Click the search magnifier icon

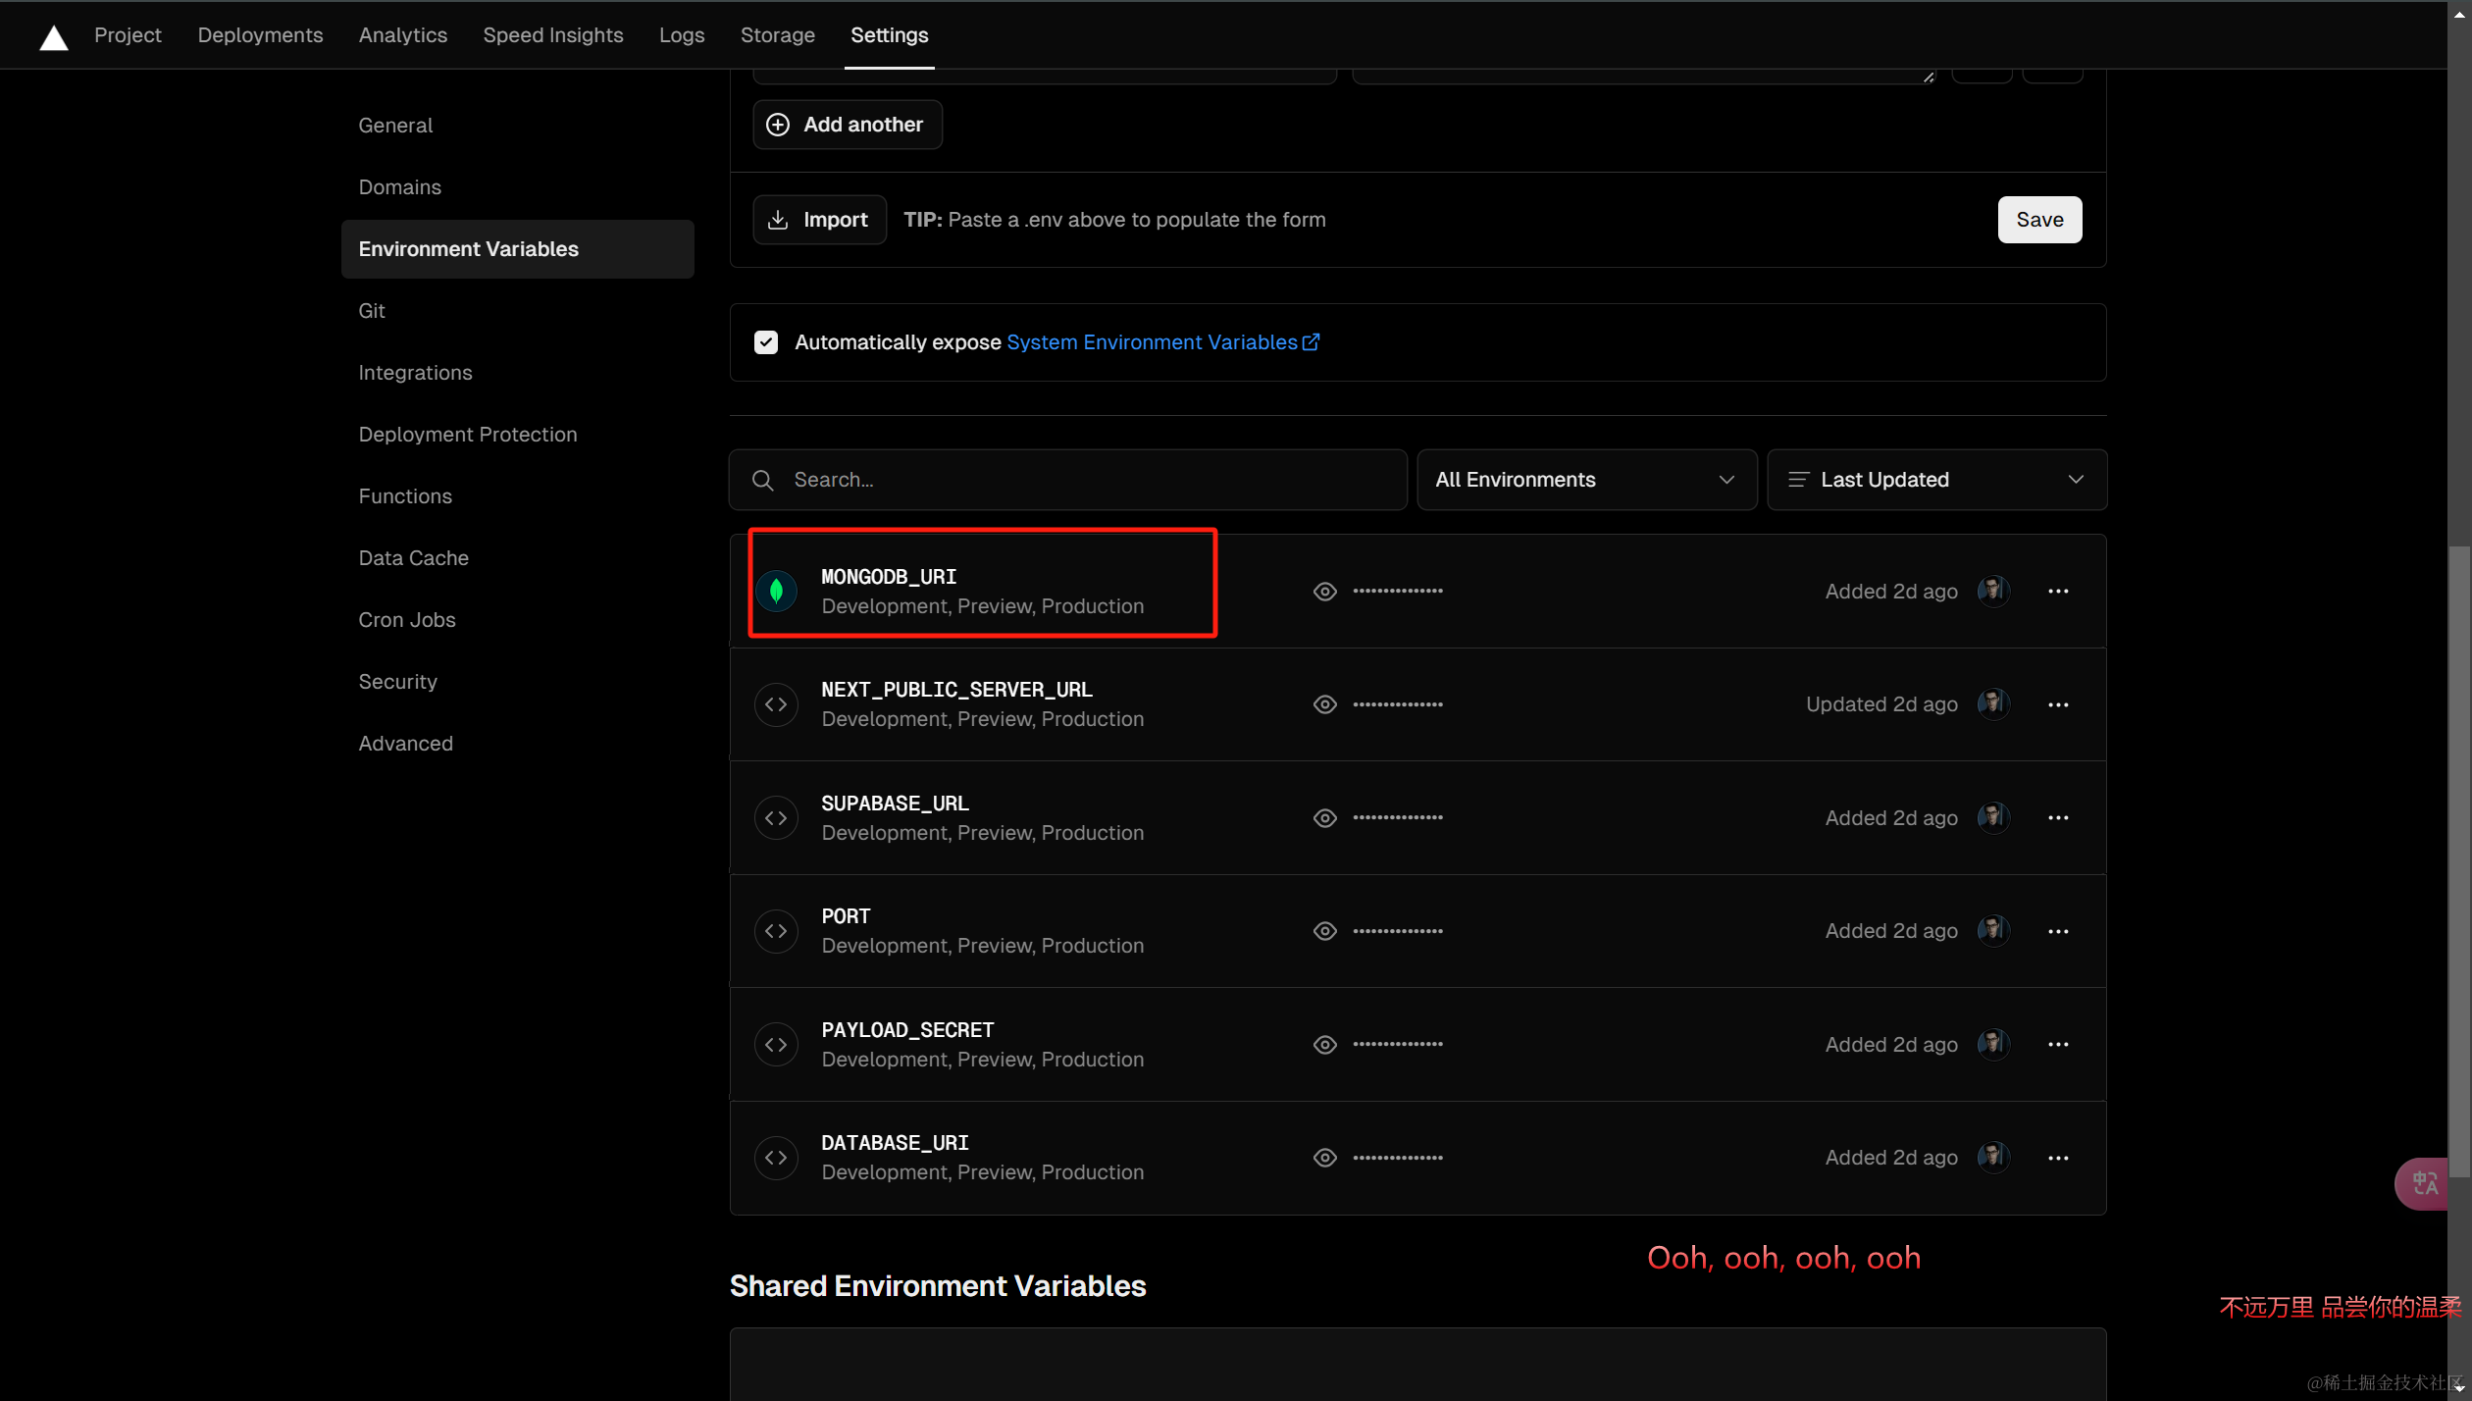coord(763,480)
